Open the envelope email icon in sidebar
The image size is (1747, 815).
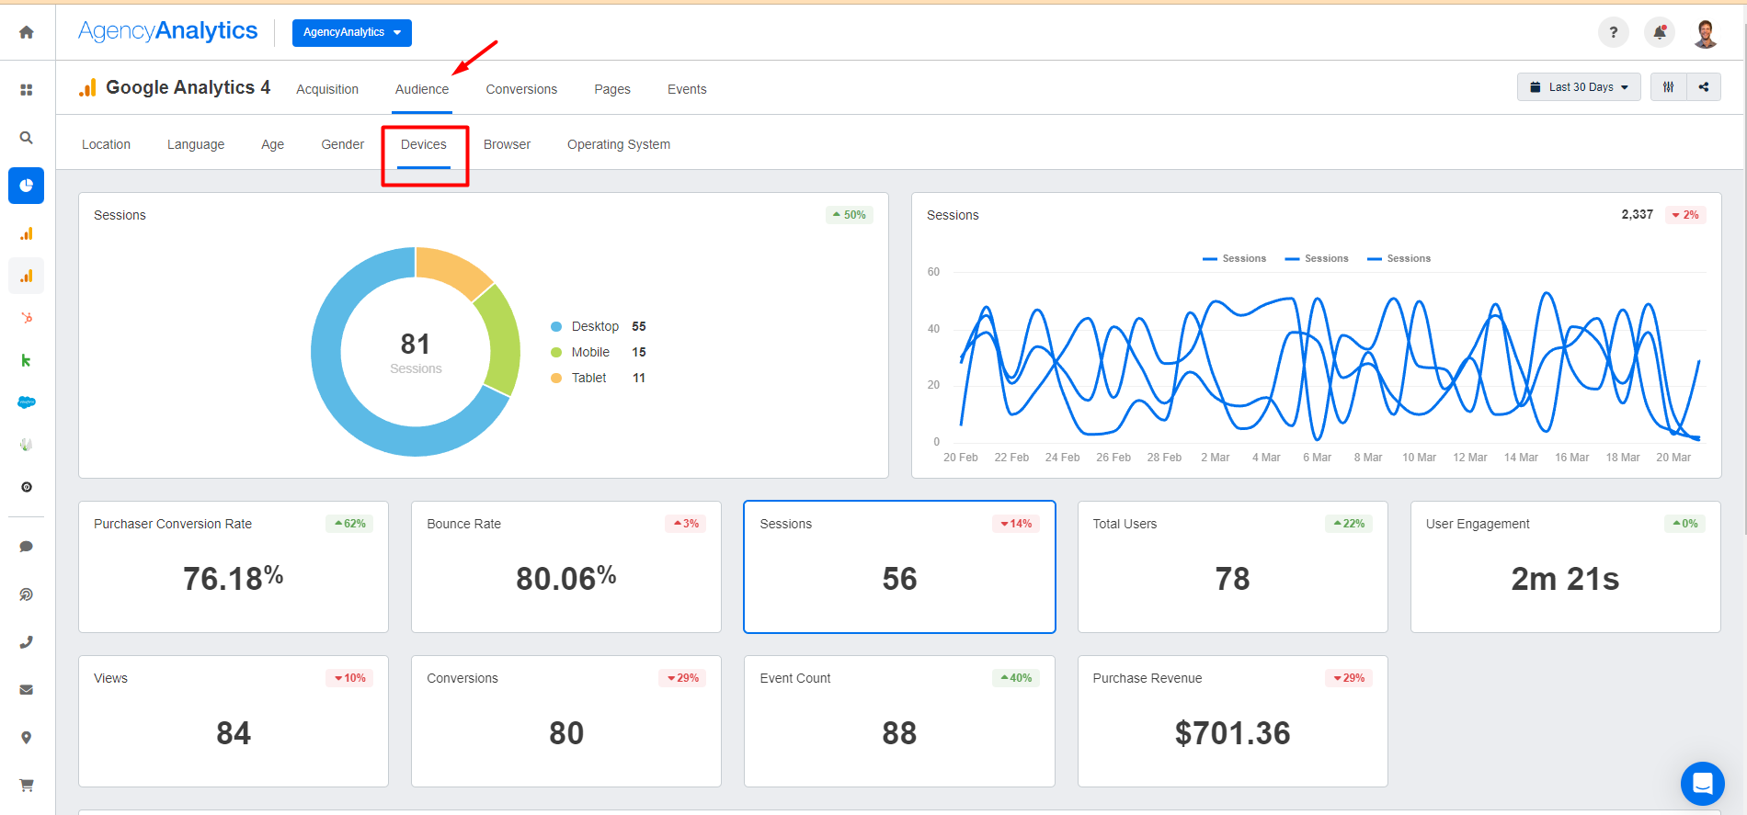tap(27, 690)
